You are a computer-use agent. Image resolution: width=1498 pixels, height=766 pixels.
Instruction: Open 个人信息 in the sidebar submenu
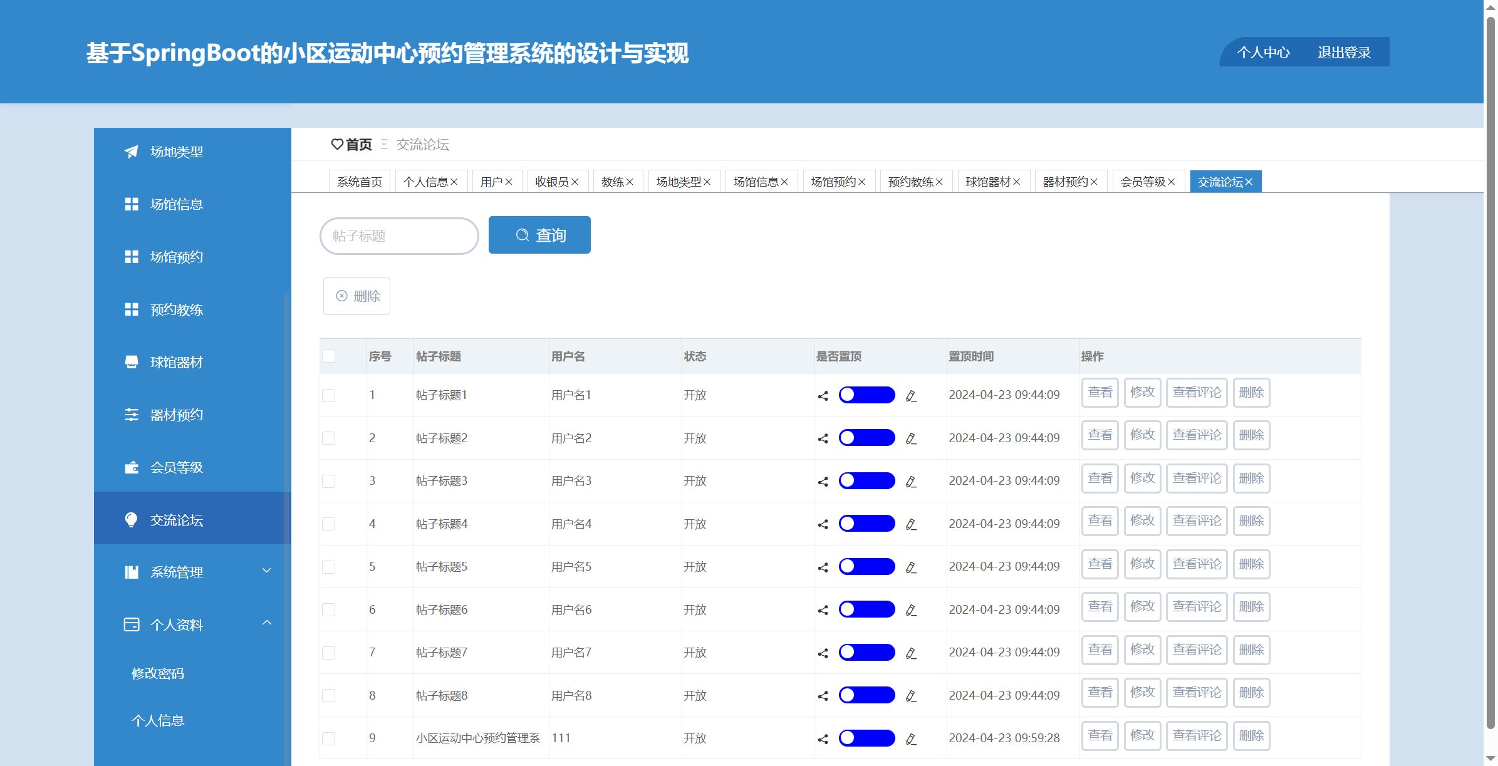[x=158, y=720]
